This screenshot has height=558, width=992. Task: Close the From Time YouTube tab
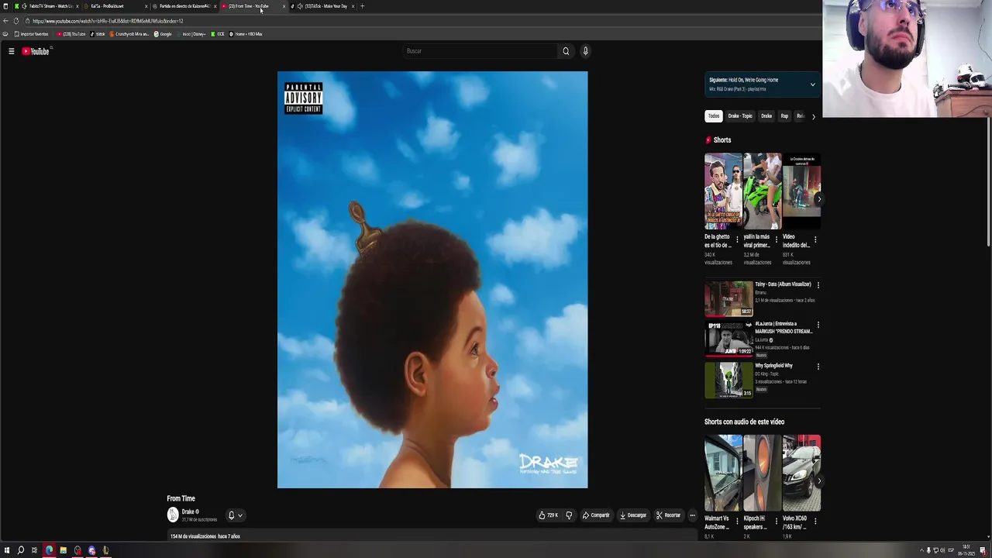pos(284,6)
